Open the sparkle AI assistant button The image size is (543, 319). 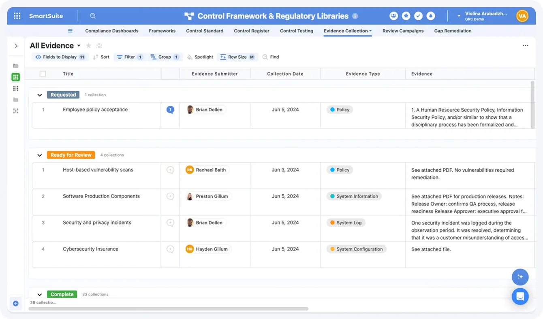coord(520,277)
